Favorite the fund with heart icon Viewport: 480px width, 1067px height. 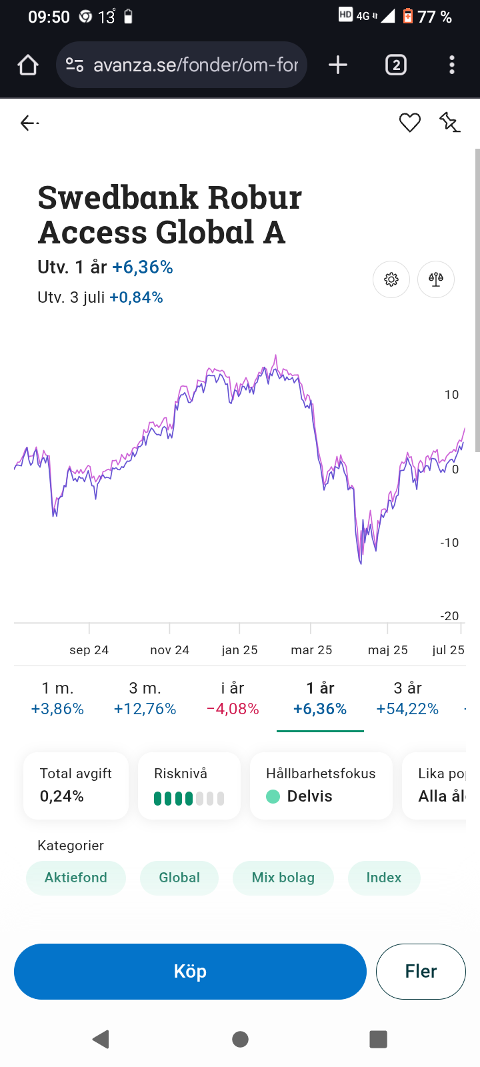point(409,123)
